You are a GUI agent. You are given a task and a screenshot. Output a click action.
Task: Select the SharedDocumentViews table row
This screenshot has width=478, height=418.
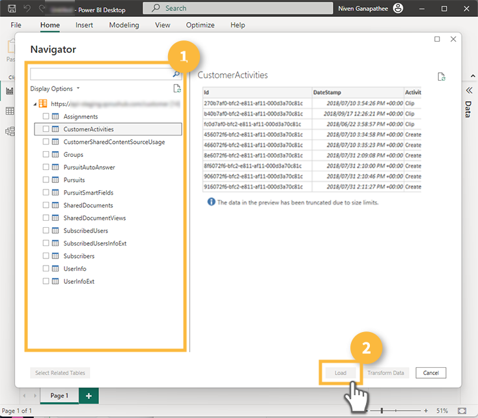(x=108, y=217)
